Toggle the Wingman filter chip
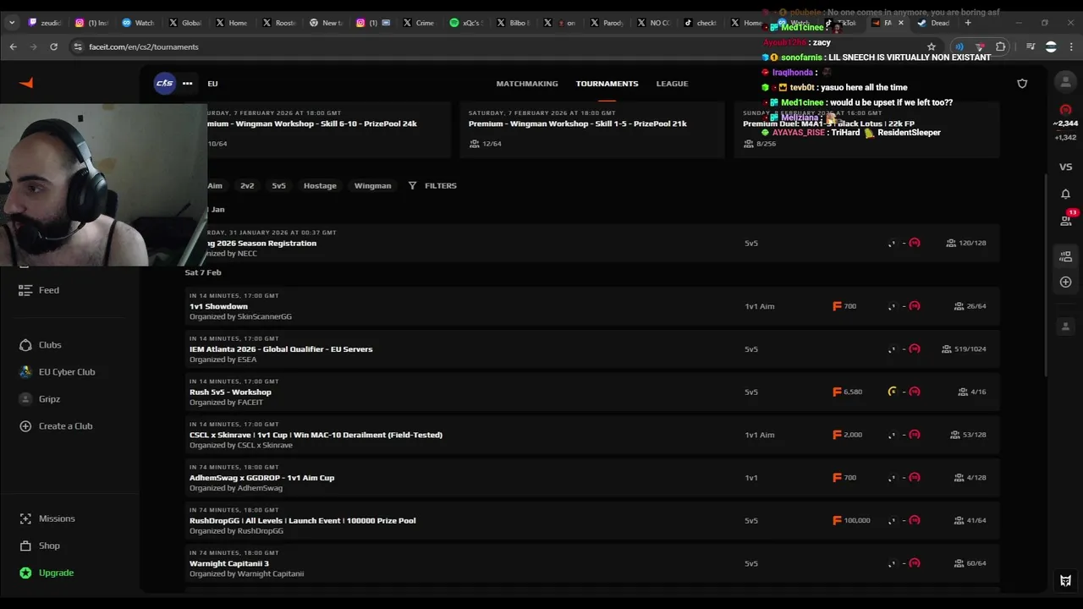 372,185
